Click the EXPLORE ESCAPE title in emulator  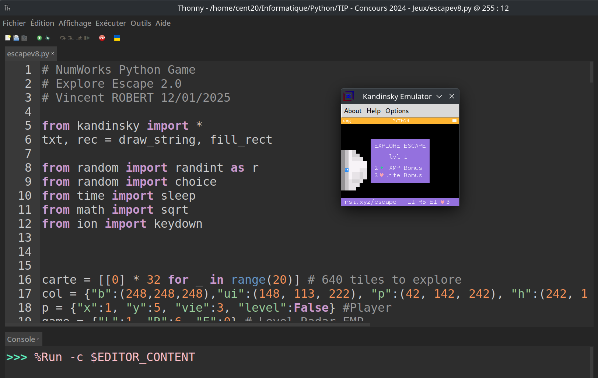pos(400,146)
